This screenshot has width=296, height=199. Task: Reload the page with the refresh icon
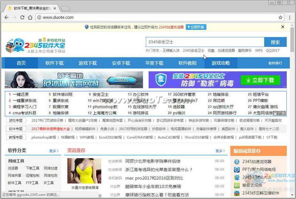click(x=23, y=17)
